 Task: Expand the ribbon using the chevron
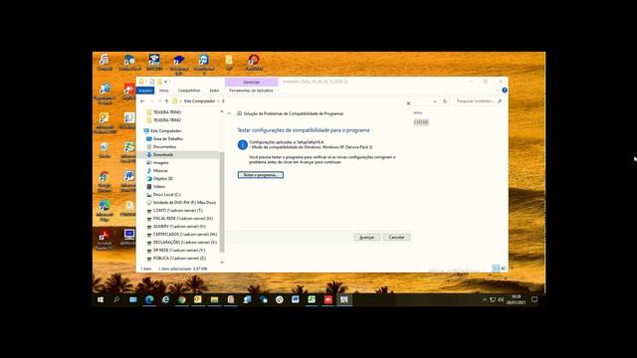[498, 90]
